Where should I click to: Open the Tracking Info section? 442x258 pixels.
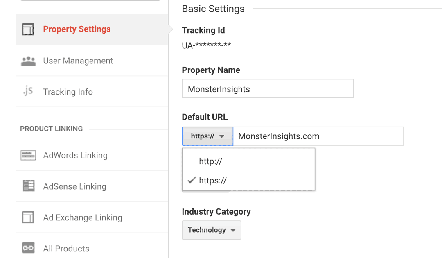(x=68, y=91)
